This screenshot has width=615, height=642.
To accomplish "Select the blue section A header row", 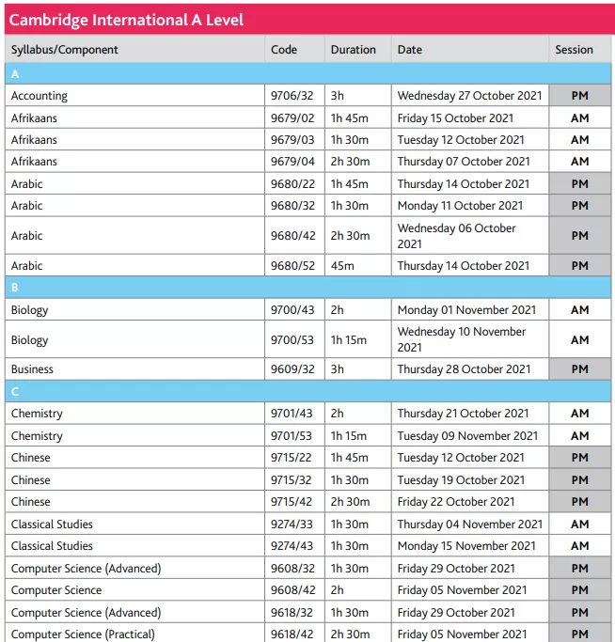I will pyautogui.click(x=307, y=73).
